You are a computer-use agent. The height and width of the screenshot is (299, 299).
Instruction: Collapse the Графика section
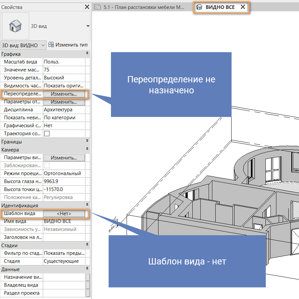(x=87, y=53)
